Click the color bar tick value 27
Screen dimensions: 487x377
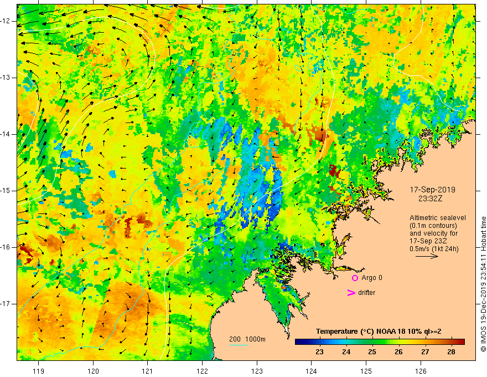pos(425,352)
